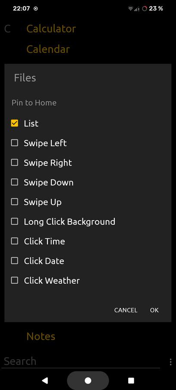The width and height of the screenshot is (176, 390).
Task: Focus the Search input field
Action: [x=81, y=361]
